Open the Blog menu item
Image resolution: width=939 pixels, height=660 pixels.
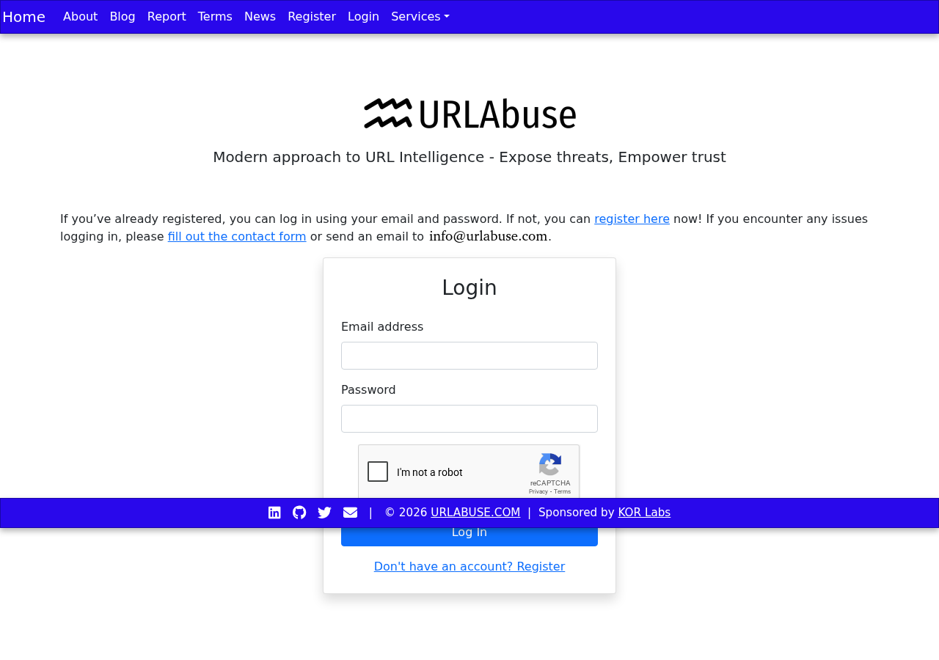point(123,17)
